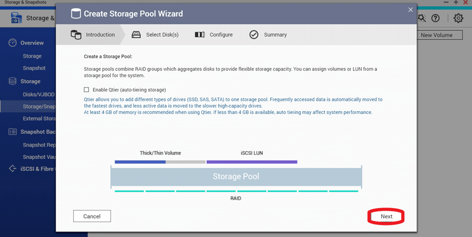Image resolution: width=472 pixels, height=237 pixels.
Task: Click the Next button
Action: click(386, 216)
